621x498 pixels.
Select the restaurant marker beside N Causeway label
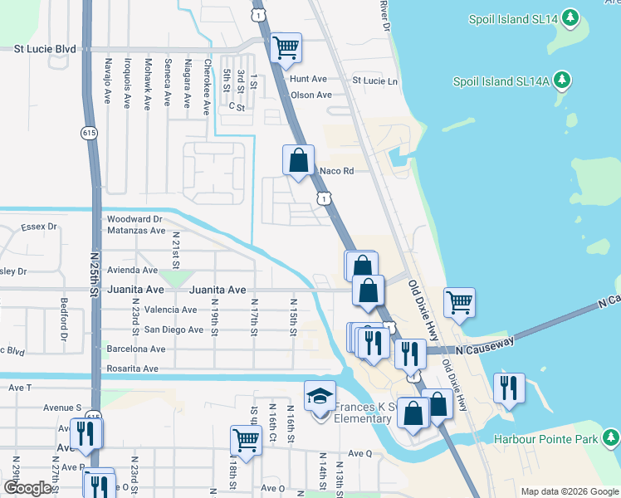(410, 354)
